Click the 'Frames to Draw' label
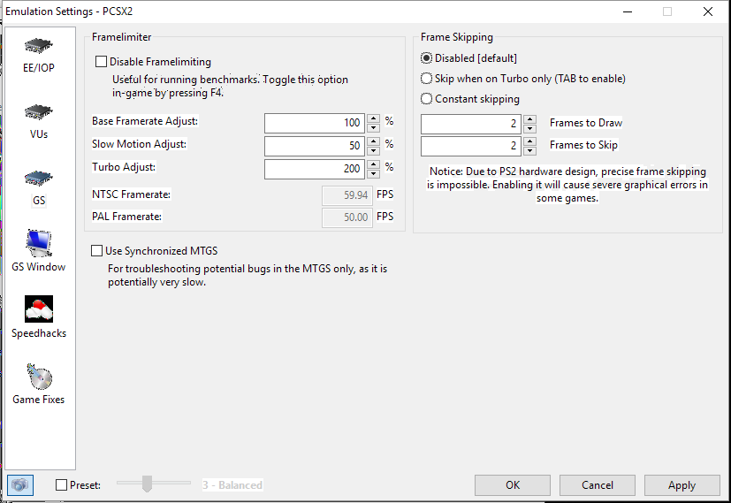The width and height of the screenshot is (731, 503). click(586, 123)
